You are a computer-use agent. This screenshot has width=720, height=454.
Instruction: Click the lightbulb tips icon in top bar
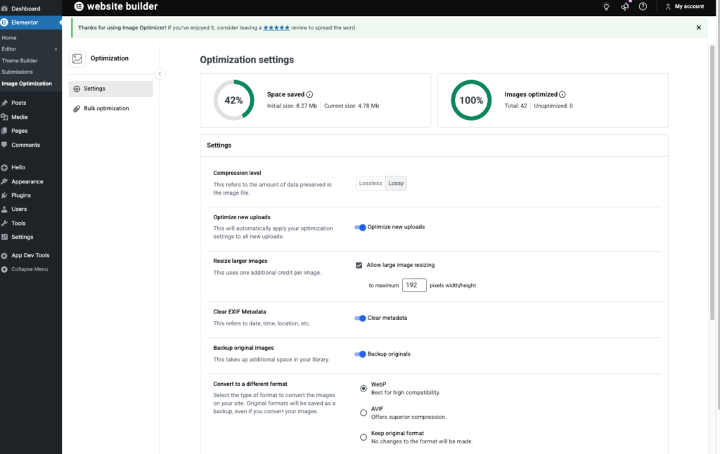tap(607, 6)
